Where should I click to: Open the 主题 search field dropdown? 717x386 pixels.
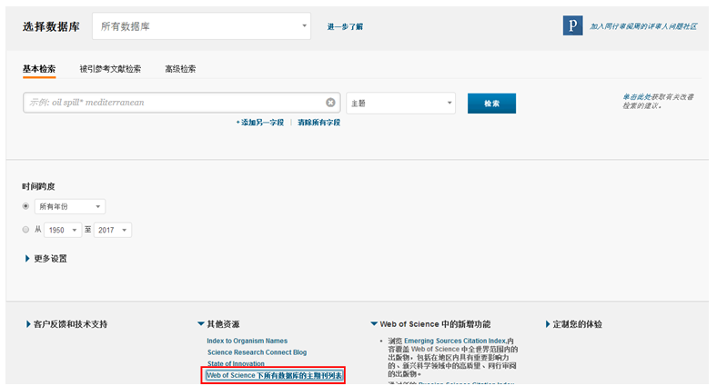(x=400, y=104)
